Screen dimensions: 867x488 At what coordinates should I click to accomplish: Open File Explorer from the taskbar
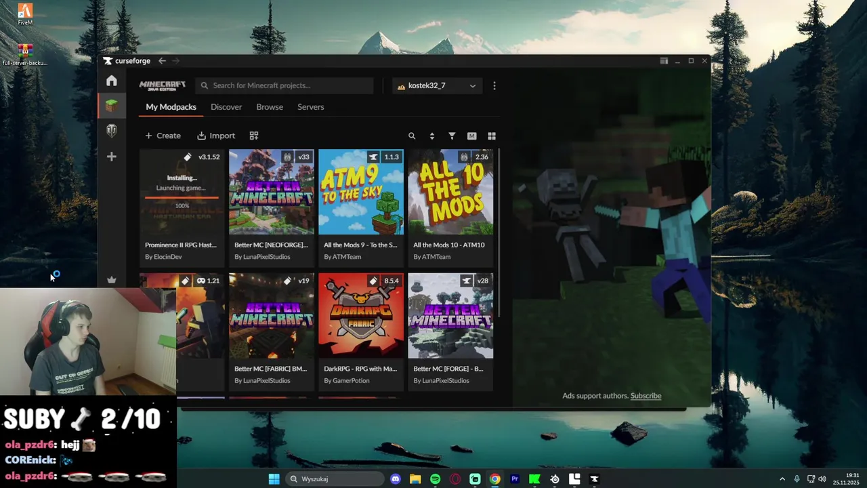tap(415, 479)
